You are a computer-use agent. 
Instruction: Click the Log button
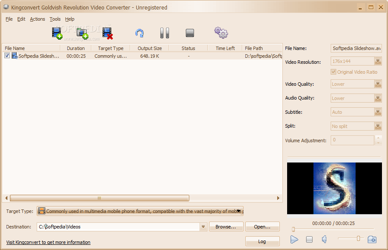[263, 241]
